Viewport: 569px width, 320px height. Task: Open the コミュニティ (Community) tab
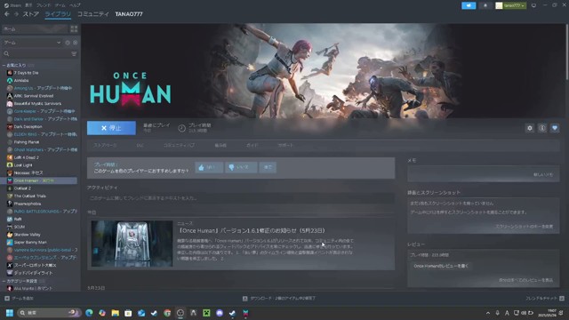tap(92, 14)
